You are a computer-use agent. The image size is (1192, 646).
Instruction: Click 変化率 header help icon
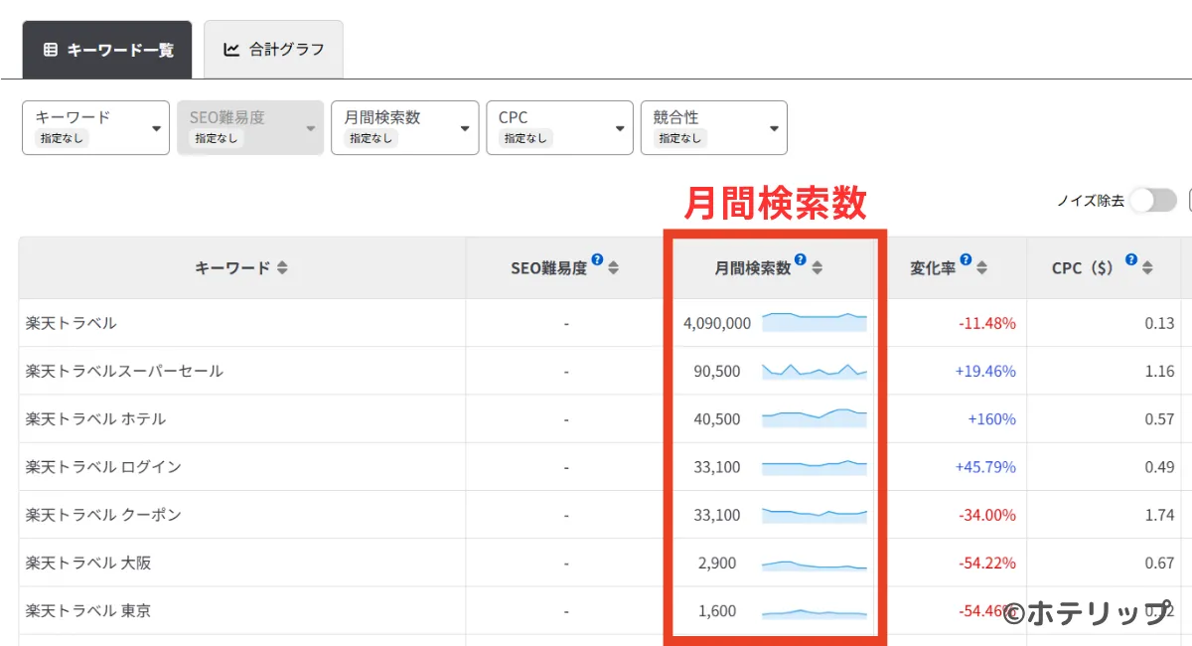click(x=966, y=260)
